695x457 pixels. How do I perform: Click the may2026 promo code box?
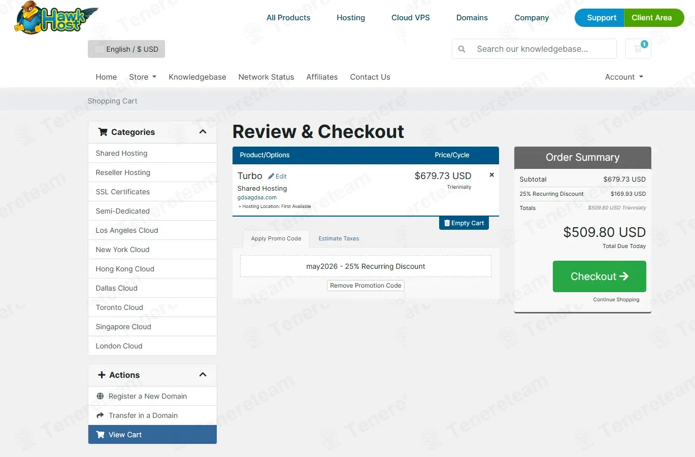point(366,266)
